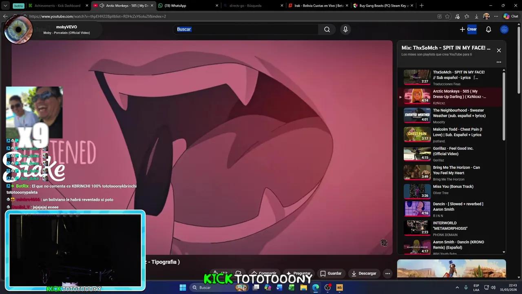
Task: Open Bring Me The Horizon Can You Feel My Heart
Action: pos(451,173)
